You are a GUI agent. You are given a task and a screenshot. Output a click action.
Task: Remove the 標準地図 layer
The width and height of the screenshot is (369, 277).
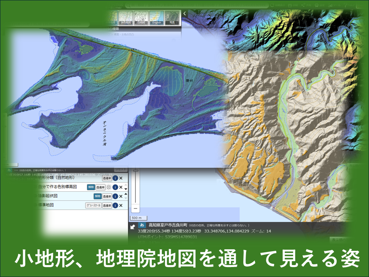[x=121, y=205]
